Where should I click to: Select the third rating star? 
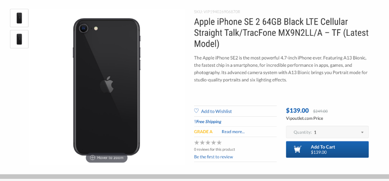208,142
